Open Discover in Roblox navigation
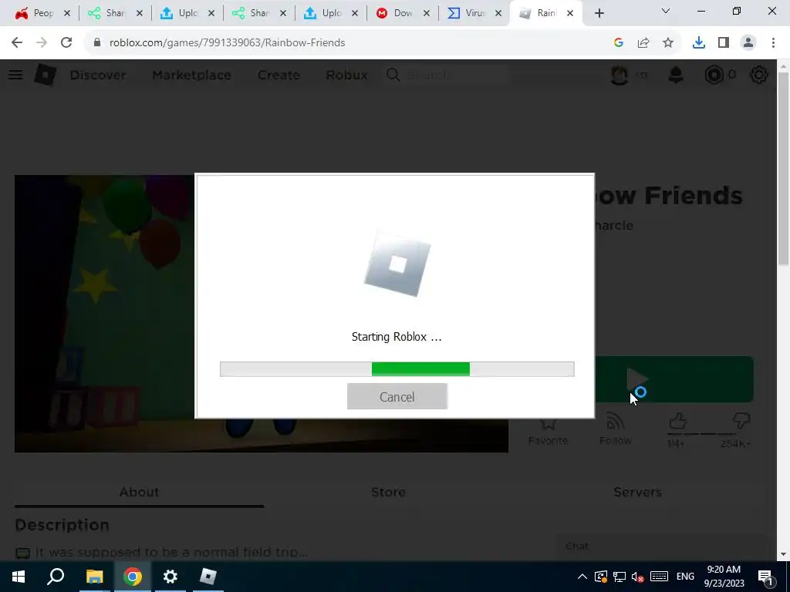This screenshot has width=790, height=592. pos(98,75)
